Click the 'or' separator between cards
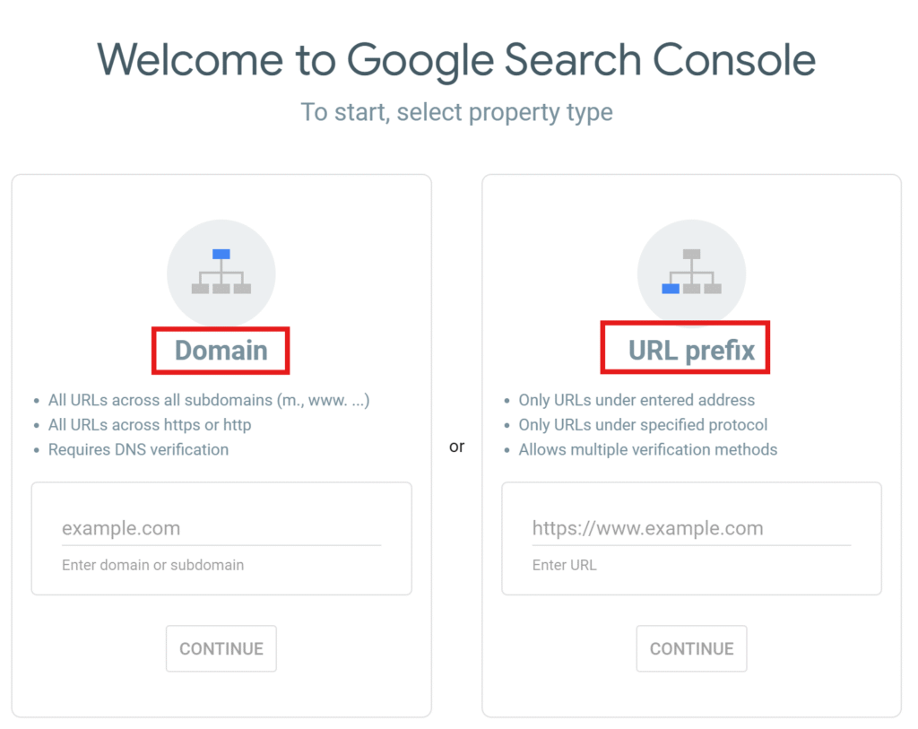 456,447
